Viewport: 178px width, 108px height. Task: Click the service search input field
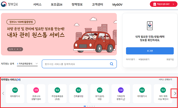(79, 64)
